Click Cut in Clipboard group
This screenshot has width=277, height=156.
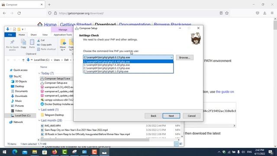tap(41, 40)
